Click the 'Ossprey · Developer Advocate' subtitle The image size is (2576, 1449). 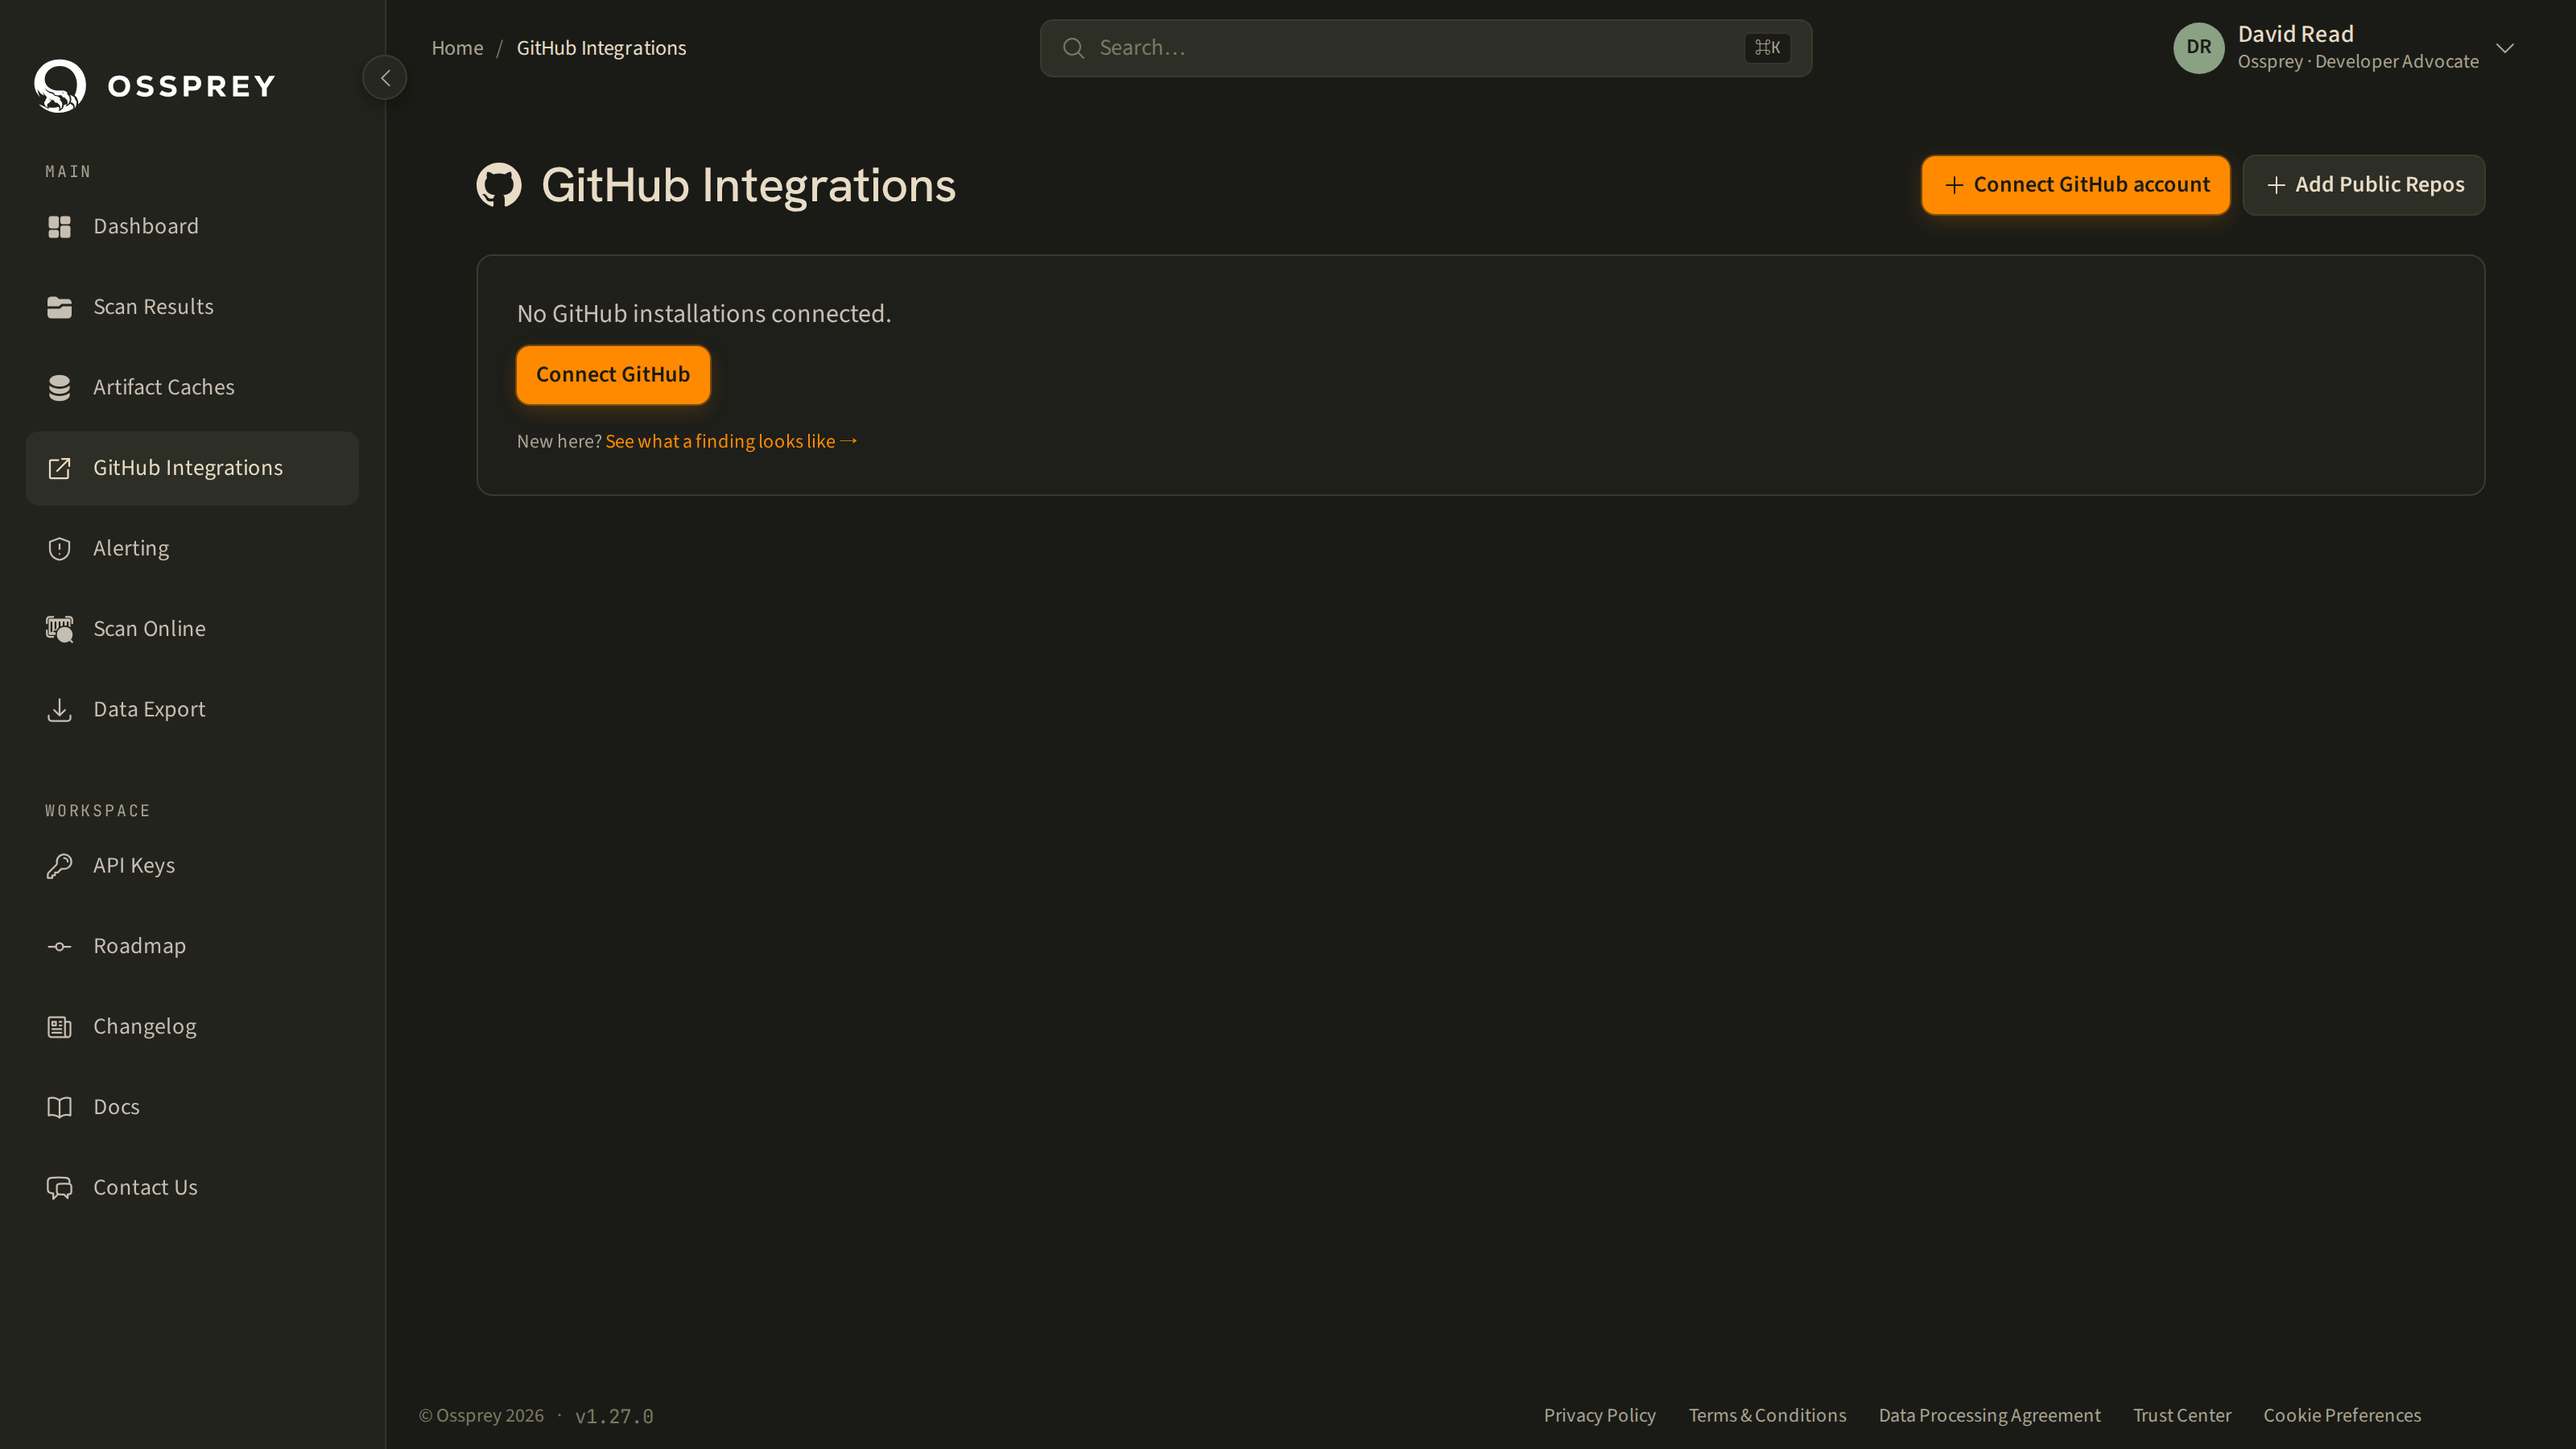[2358, 62]
